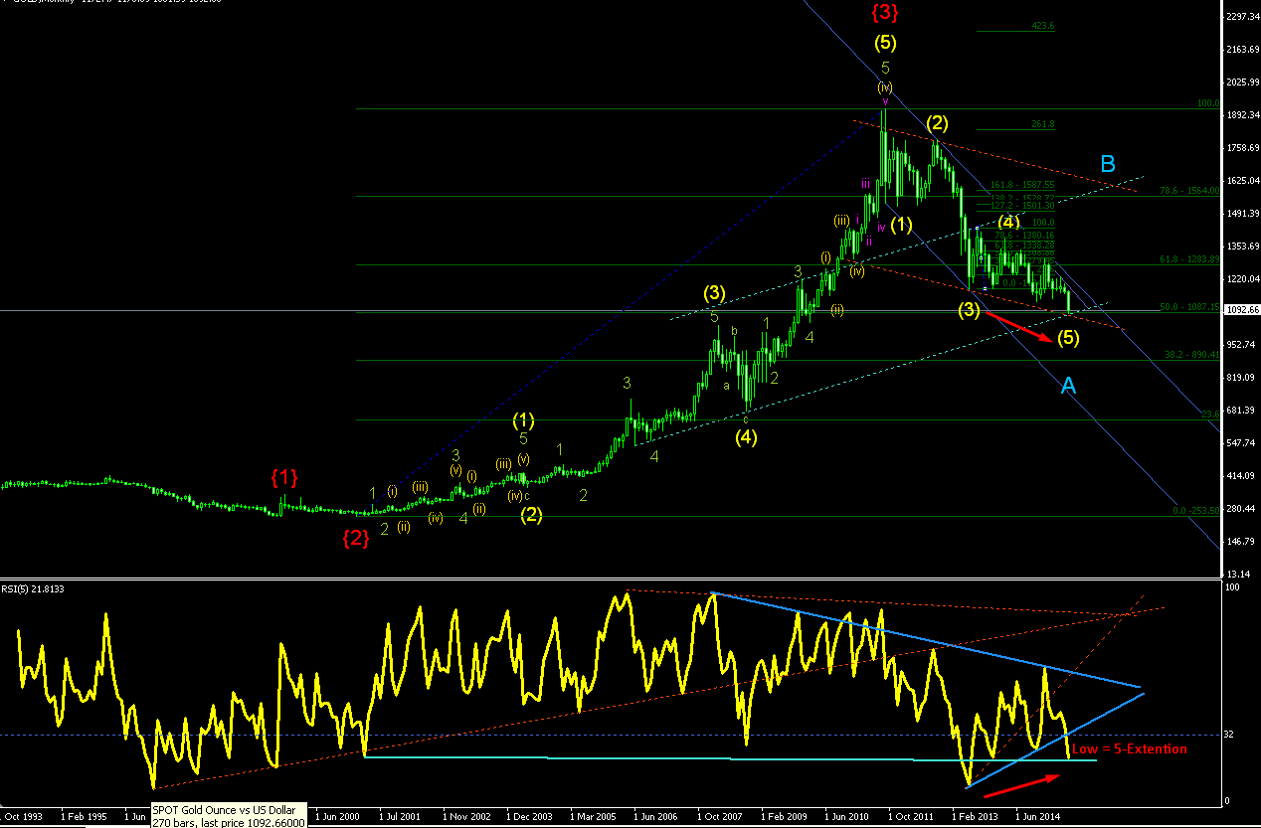Click the red {2} wave label
The width and height of the screenshot is (1261, 828).
click(356, 538)
